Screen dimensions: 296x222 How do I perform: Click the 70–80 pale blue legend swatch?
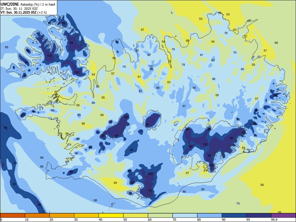pyautogui.click(x=185, y=215)
